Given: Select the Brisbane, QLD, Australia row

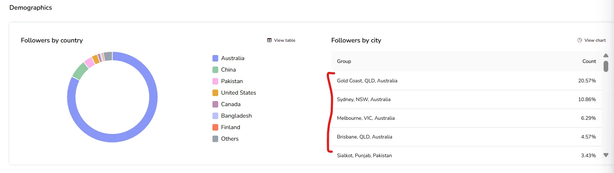Looking at the screenshot, I should tap(365, 137).
